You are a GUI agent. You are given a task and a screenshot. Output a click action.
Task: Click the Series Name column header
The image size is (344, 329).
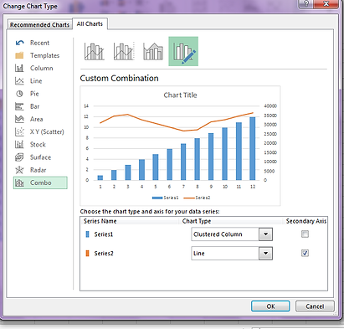tap(100, 221)
